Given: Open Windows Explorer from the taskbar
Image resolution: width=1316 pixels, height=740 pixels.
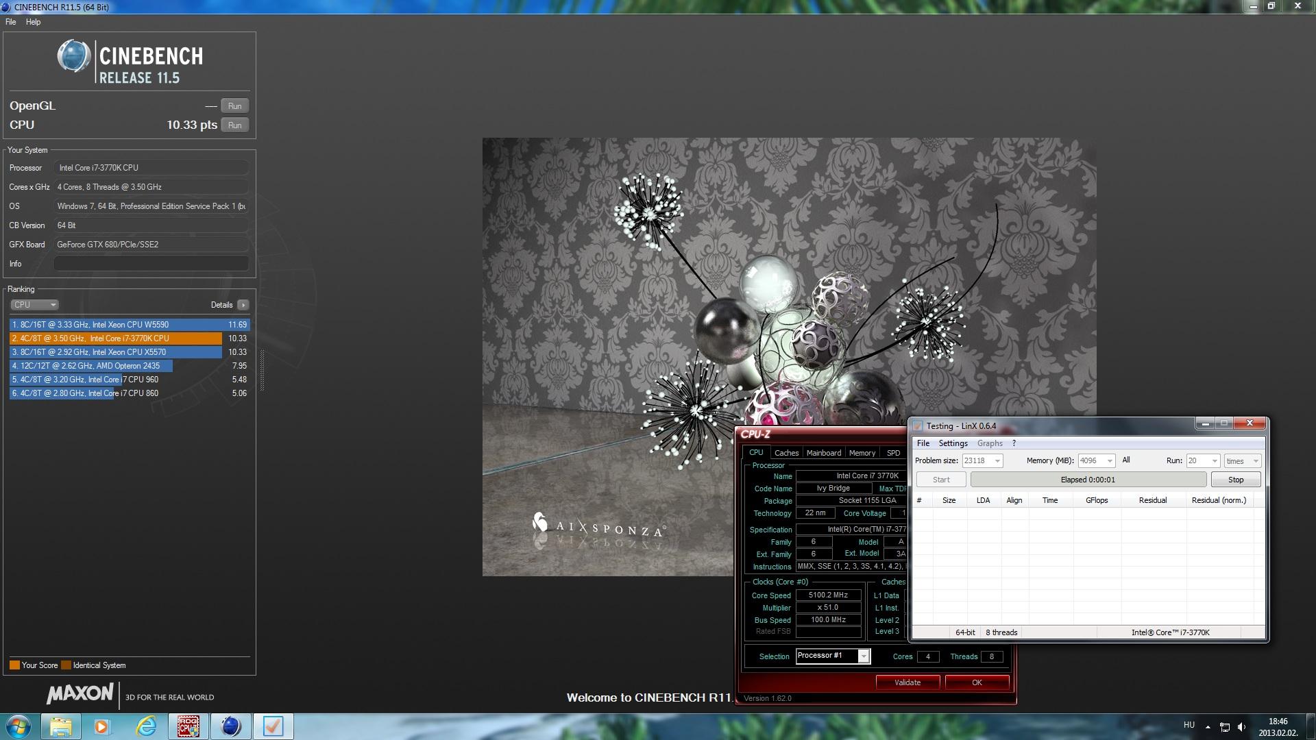Looking at the screenshot, I should [x=61, y=726].
